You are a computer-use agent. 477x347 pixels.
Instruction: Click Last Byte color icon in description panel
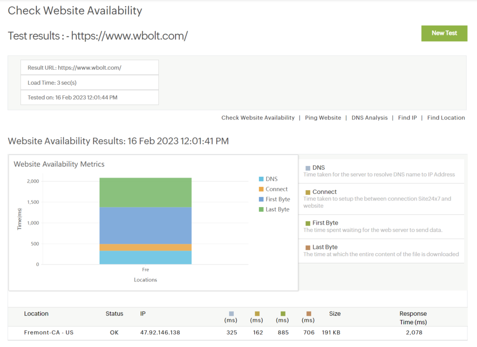[308, 247]
